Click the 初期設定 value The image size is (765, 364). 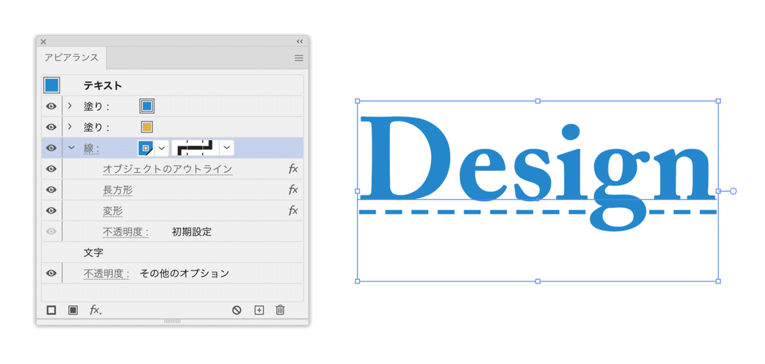click(192, 232)
